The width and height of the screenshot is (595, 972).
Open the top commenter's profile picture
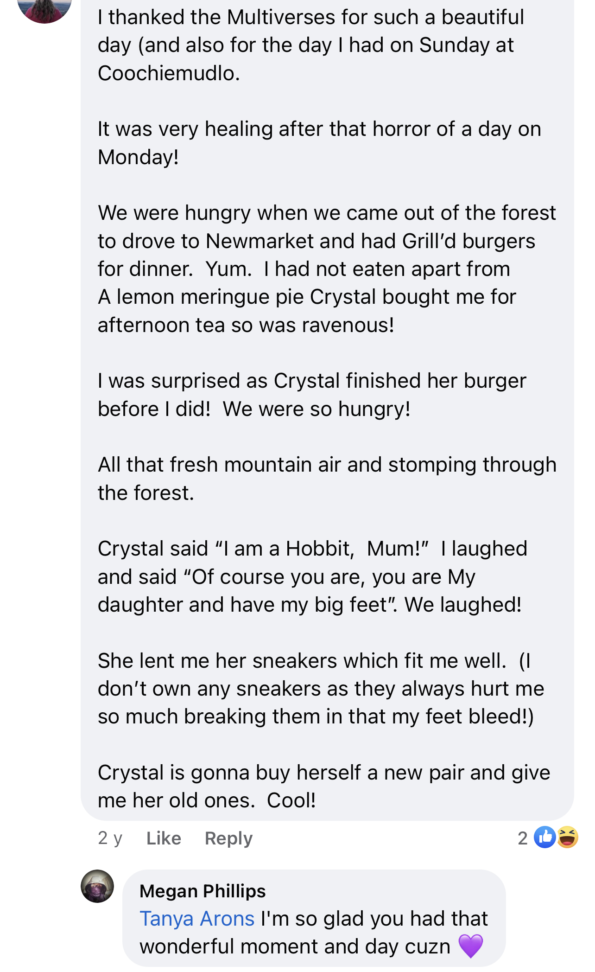[44, 9]
